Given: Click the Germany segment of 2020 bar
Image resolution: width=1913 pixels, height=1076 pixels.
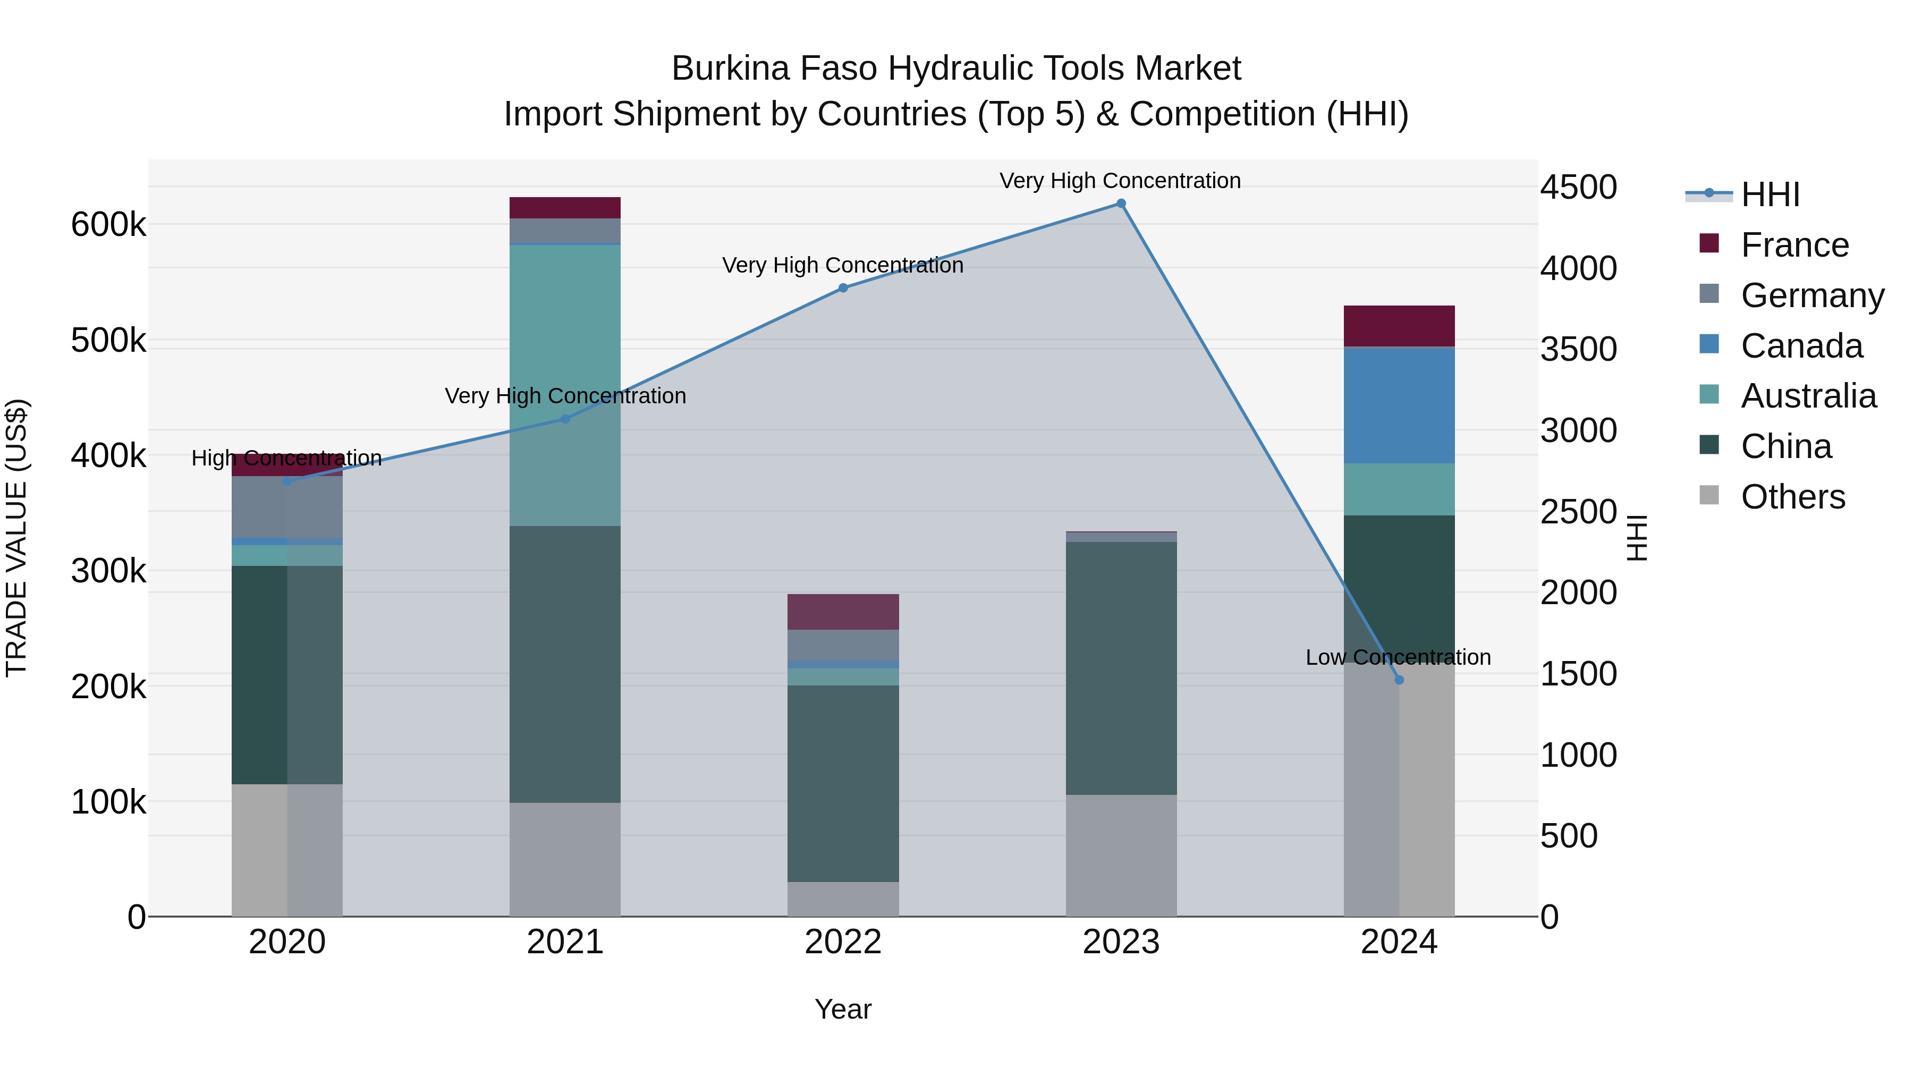Looking at the screenshot, I should 287,507.
